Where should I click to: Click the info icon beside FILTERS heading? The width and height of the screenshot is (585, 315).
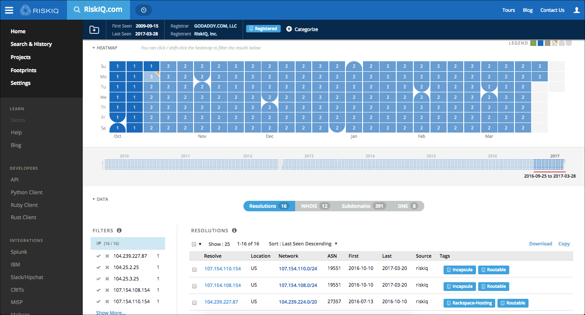click(119, 231)
